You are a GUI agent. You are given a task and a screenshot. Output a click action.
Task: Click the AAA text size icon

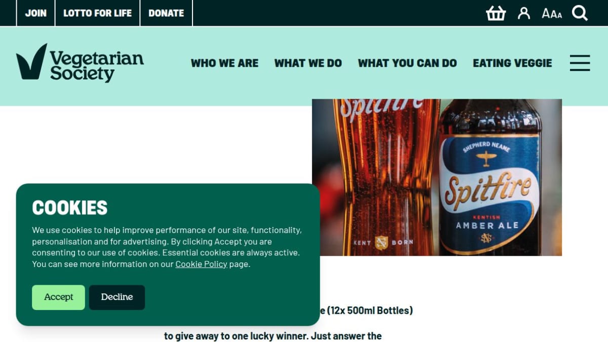point(552,14)
